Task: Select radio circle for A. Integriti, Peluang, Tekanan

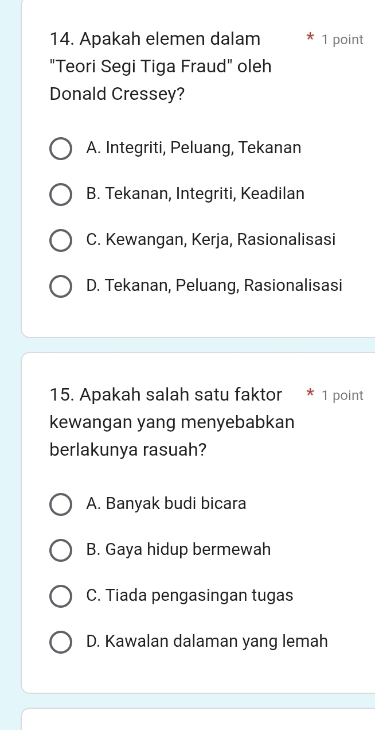Action: tap(61, 148)
